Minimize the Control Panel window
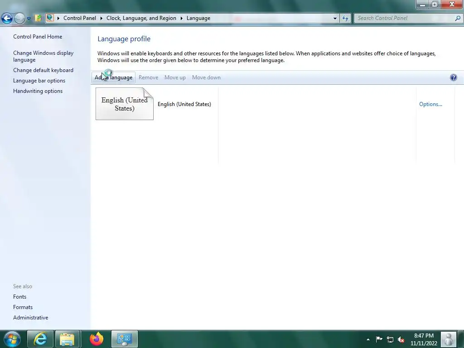This screenshot has width=464, height=348. click(x=422, y=5)
